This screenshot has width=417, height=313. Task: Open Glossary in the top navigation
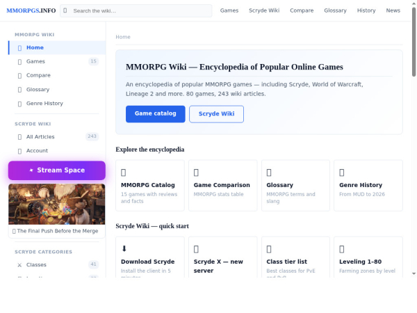click(335, 10)
